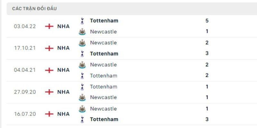Click Tottenham crest in the 27.09.20 match

pos(82,86)
